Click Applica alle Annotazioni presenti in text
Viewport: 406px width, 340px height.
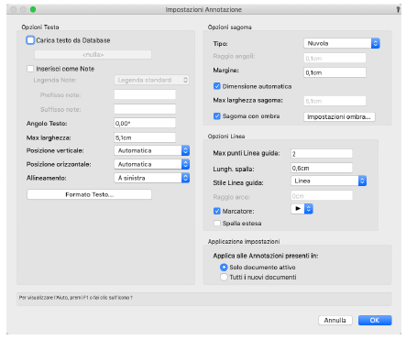click(x=266, y=256)
